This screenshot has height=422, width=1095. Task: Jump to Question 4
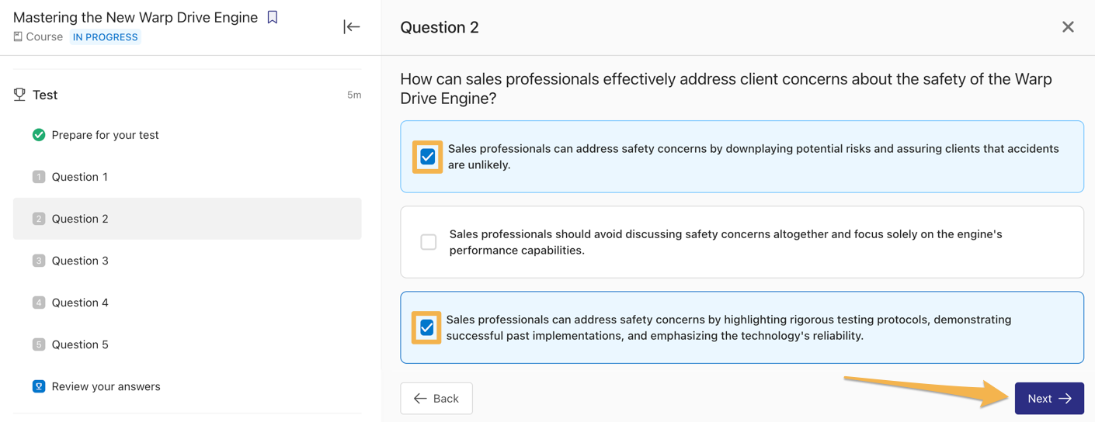(x=187, y=303)
